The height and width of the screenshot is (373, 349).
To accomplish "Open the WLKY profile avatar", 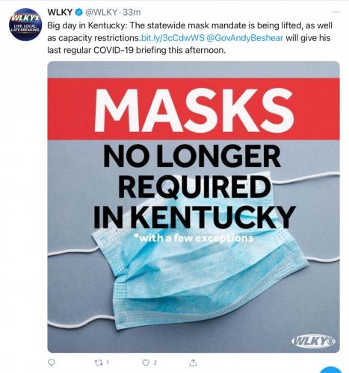I will tap(25, 24).
